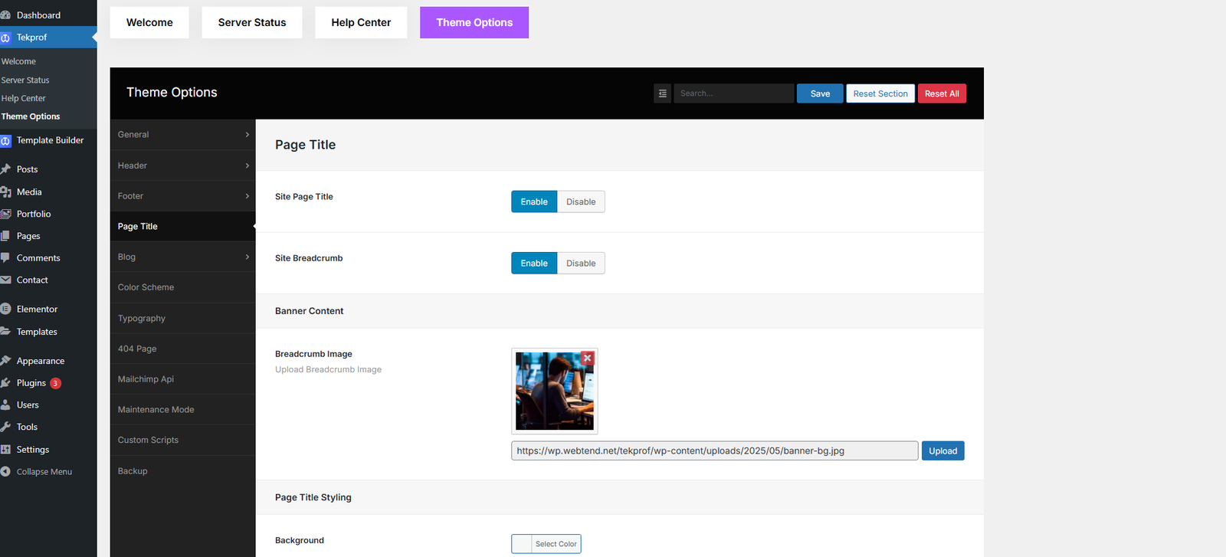Viewport: 1226px width, 557px height.
Task: Expand the General options section
Action: click(x=182, y=135)
